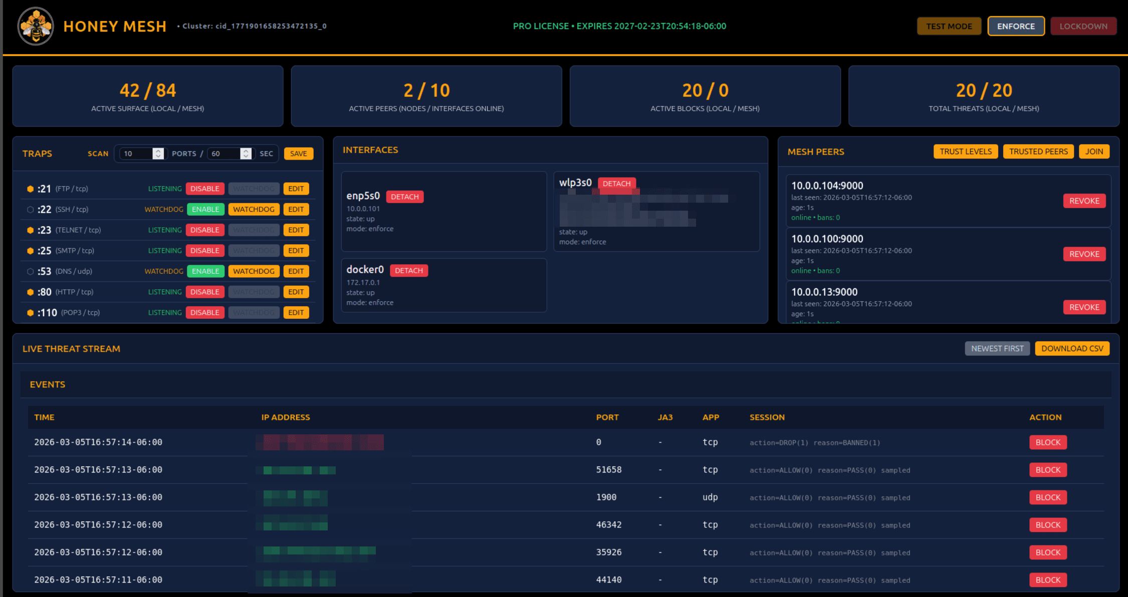This screenshot has height=597, width=1128.
Task: Enable the SSH trap on port 22
Action: (x=205, y=209)
